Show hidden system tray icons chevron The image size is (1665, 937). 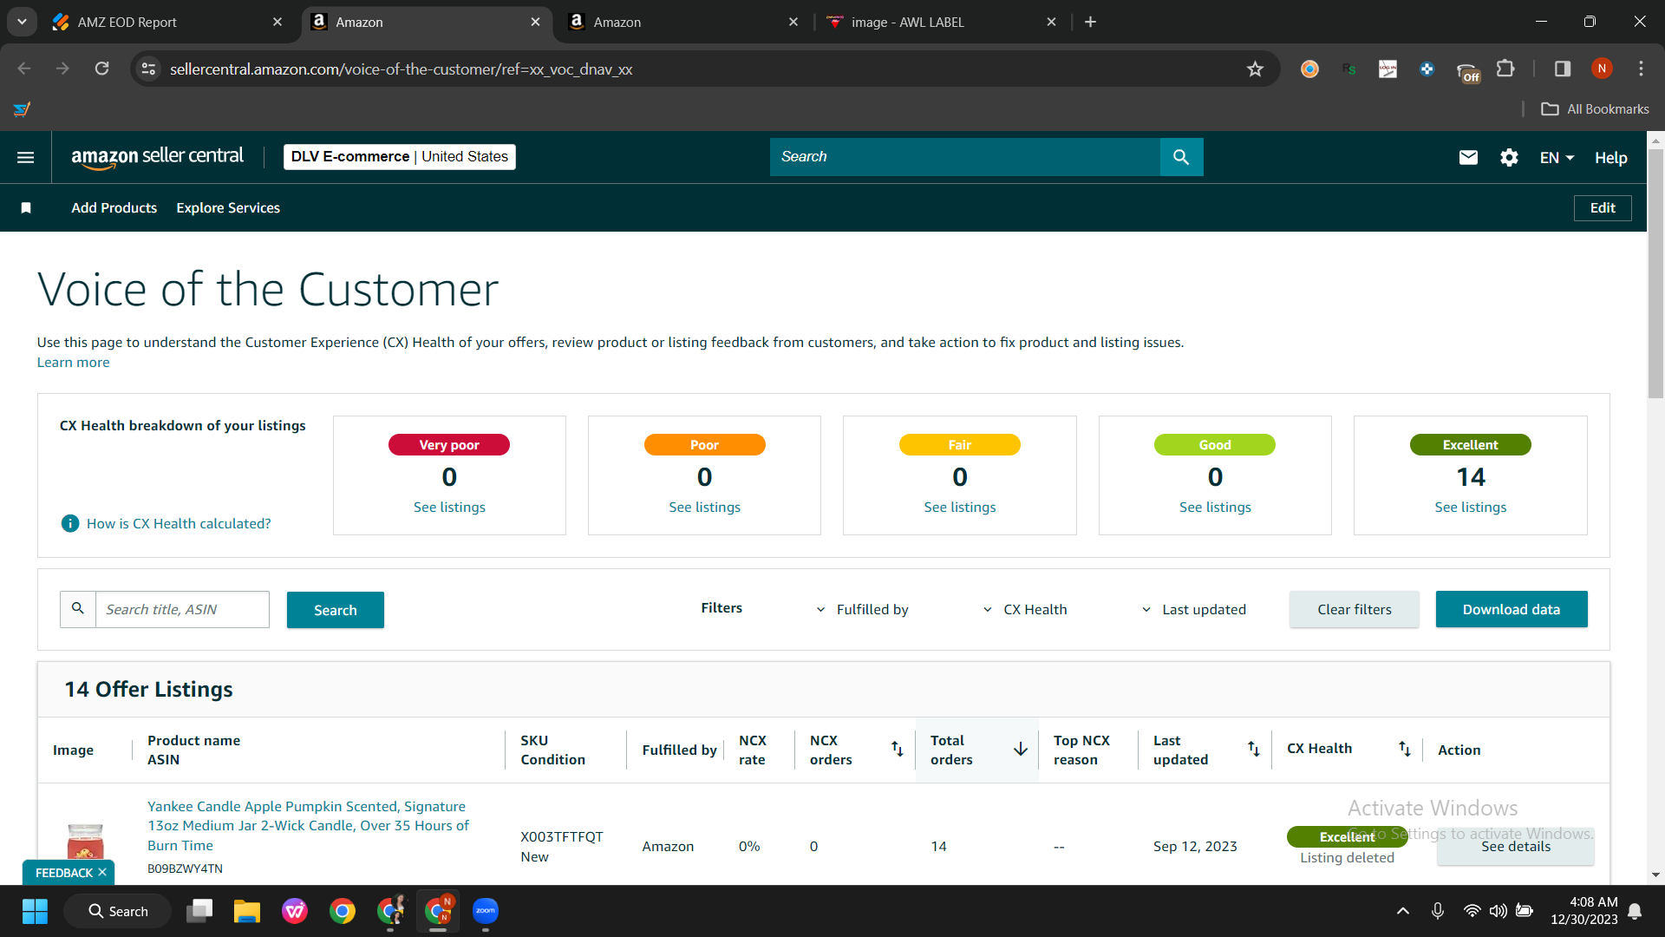click(x=1402, y=911)
